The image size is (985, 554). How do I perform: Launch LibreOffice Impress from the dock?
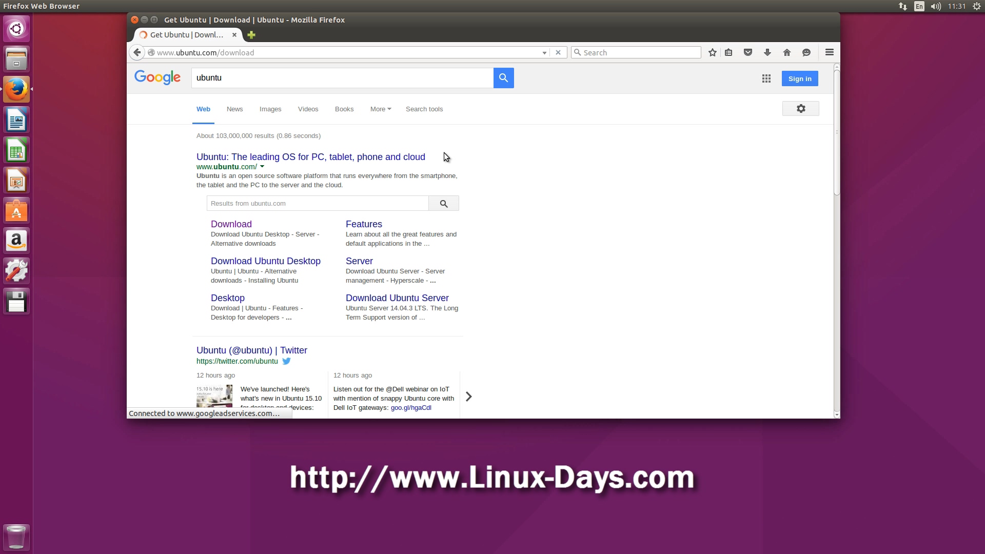tap(16, 180)
